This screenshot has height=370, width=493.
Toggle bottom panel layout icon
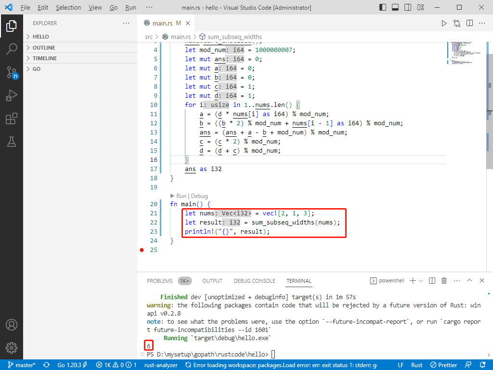[x=395, y=7]
